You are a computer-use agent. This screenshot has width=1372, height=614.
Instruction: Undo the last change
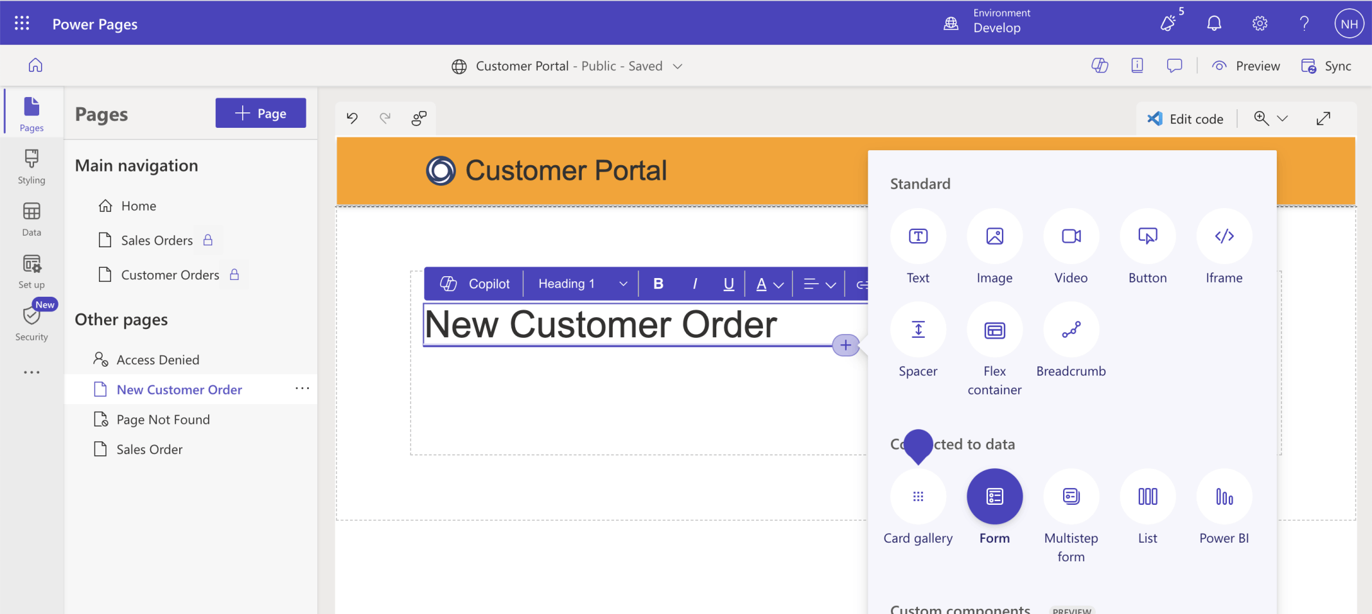tap(352, 118)
